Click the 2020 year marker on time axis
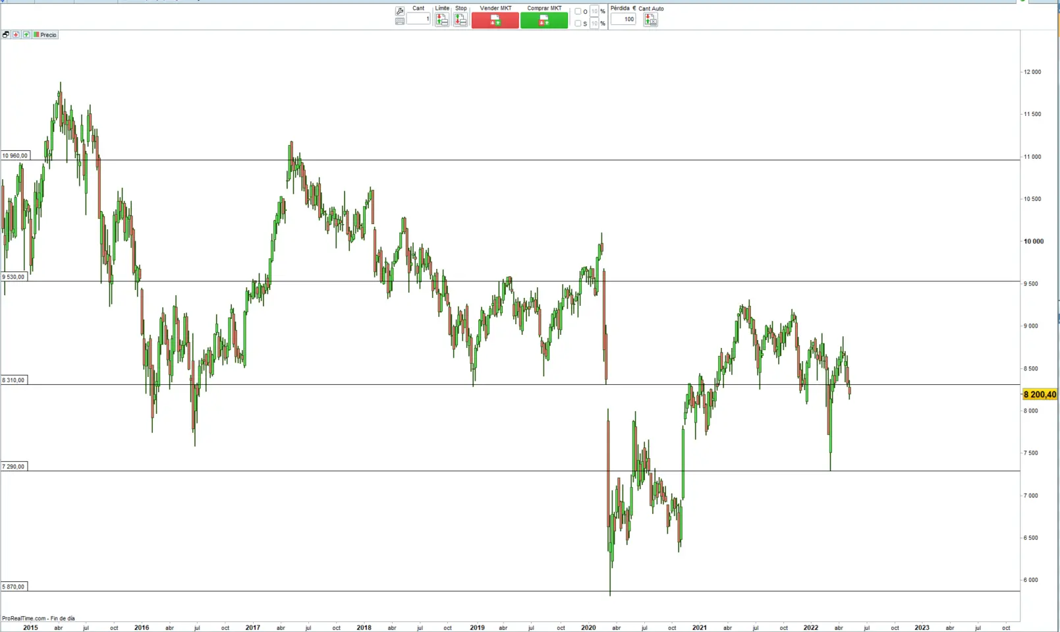Screen dimensions: 1060x632 pyautogui.click(x=588, y=628)
